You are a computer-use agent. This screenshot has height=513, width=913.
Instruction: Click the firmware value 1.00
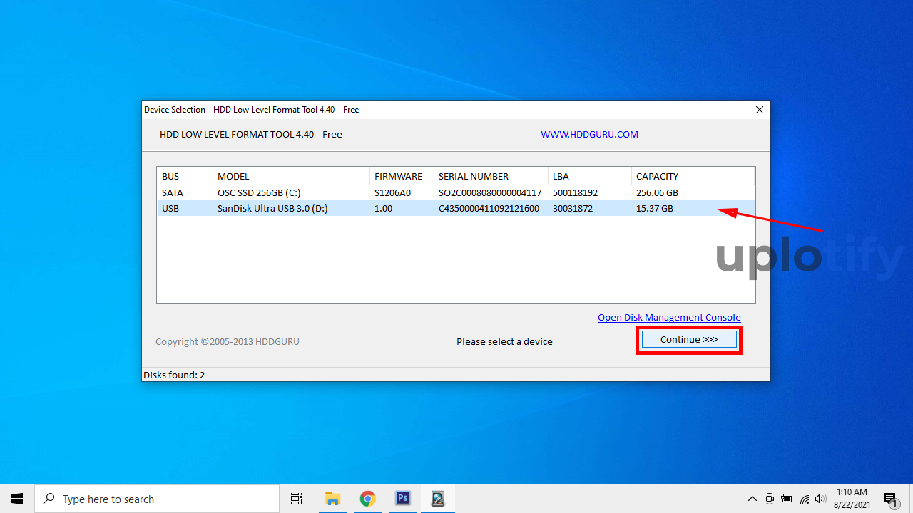click(383, 209)
